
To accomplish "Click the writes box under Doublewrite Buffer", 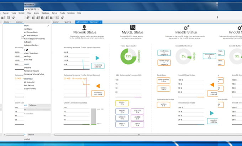I will tap(163, 105).
